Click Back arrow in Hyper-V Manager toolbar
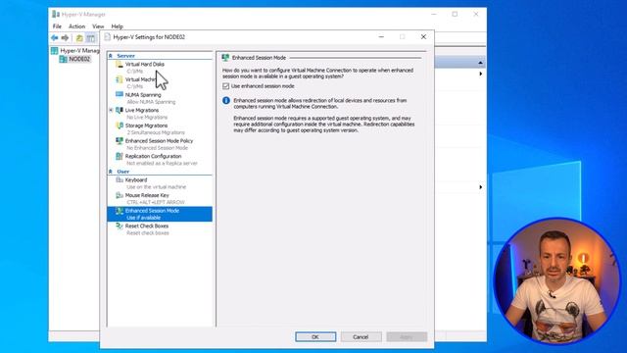This screenshot has height=353, width=627. [x=55, y=38]
